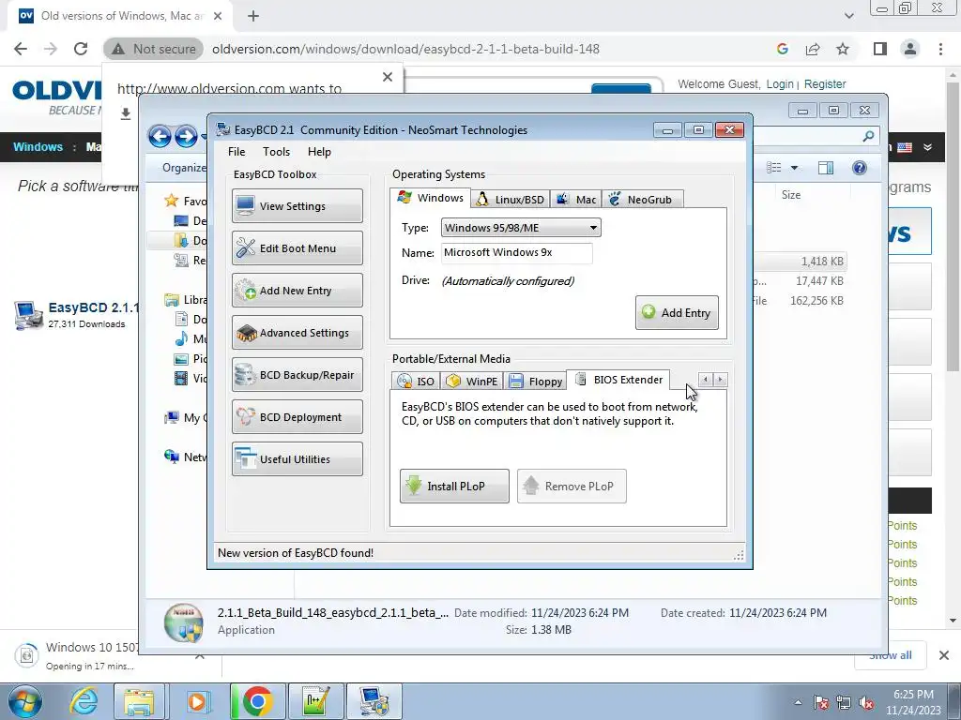The image size is (961, 720).
Task: Click the Login link on oldversion.com
Action: click(x=780, y=83)
